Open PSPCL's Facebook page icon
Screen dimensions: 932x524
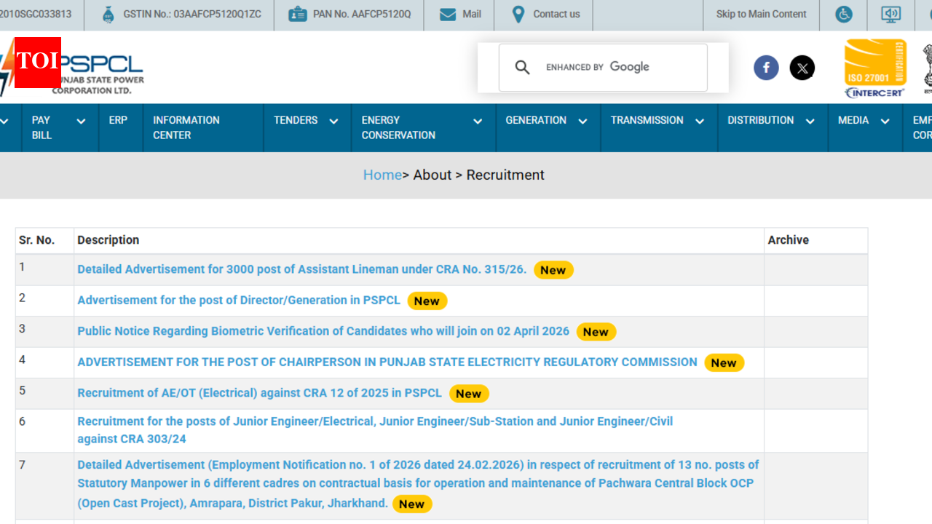pos(766,67)
